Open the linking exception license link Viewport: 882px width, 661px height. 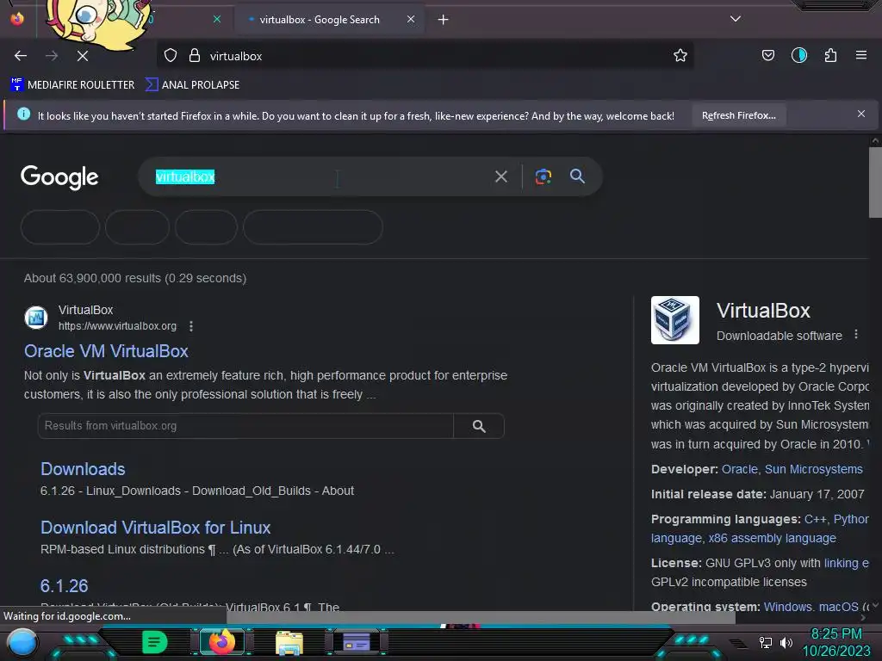click(846, 563)
